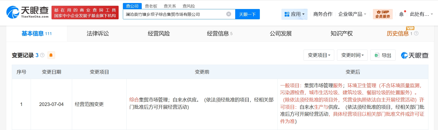
Task: Click the notification bell icon in header
Action: click(402, 14)
